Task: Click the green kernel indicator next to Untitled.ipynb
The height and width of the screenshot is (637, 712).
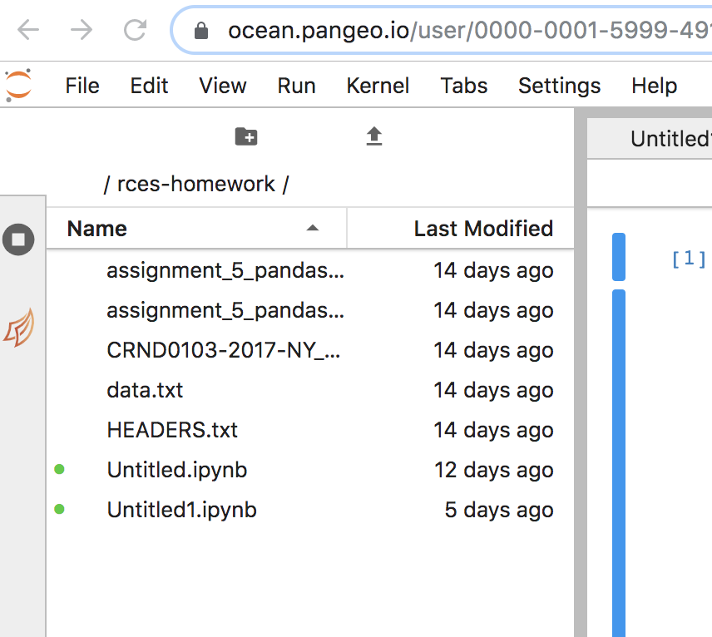Action: click(x=58, y=470)
